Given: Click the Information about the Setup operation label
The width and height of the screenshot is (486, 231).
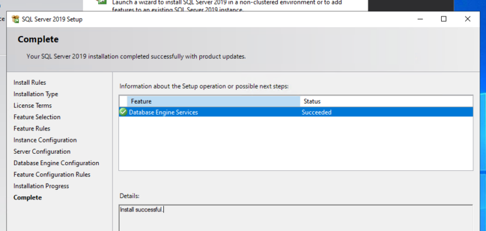Looking at the screenshot, I should 204,86.
